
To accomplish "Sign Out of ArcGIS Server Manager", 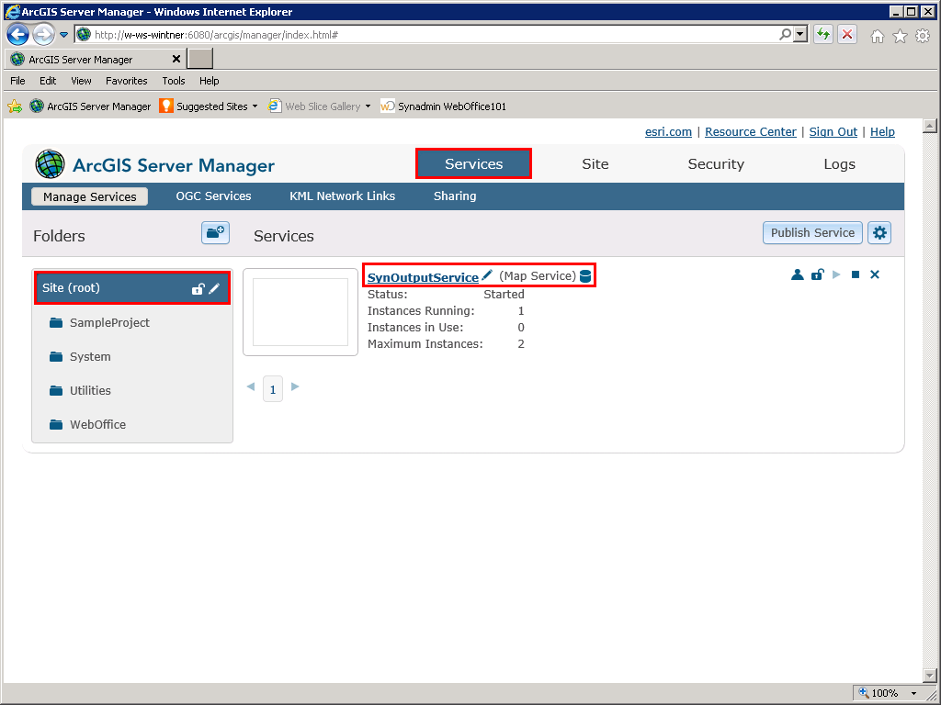I will (833, 131).
